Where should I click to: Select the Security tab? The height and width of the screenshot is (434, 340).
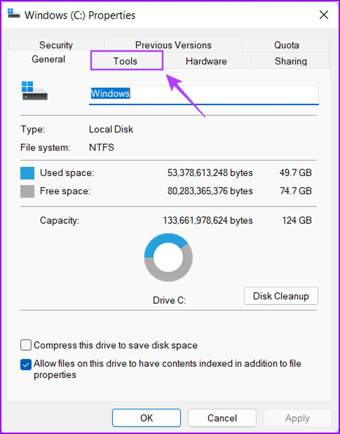[56, 45]
